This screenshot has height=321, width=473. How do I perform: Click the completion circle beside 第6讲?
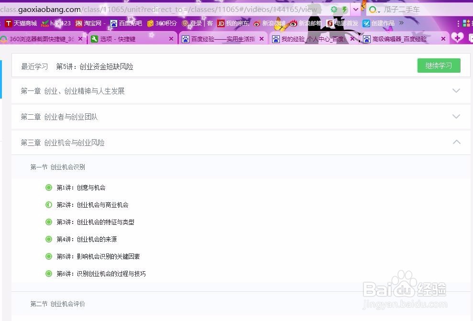point(49,274)
